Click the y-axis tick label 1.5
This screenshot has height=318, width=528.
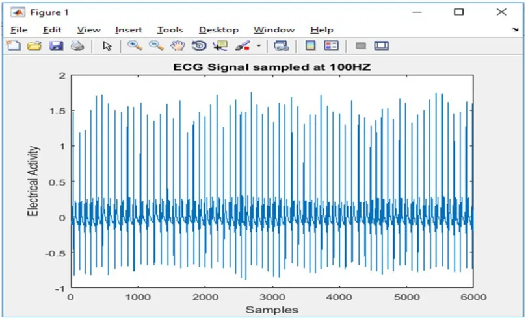[57, 111]
